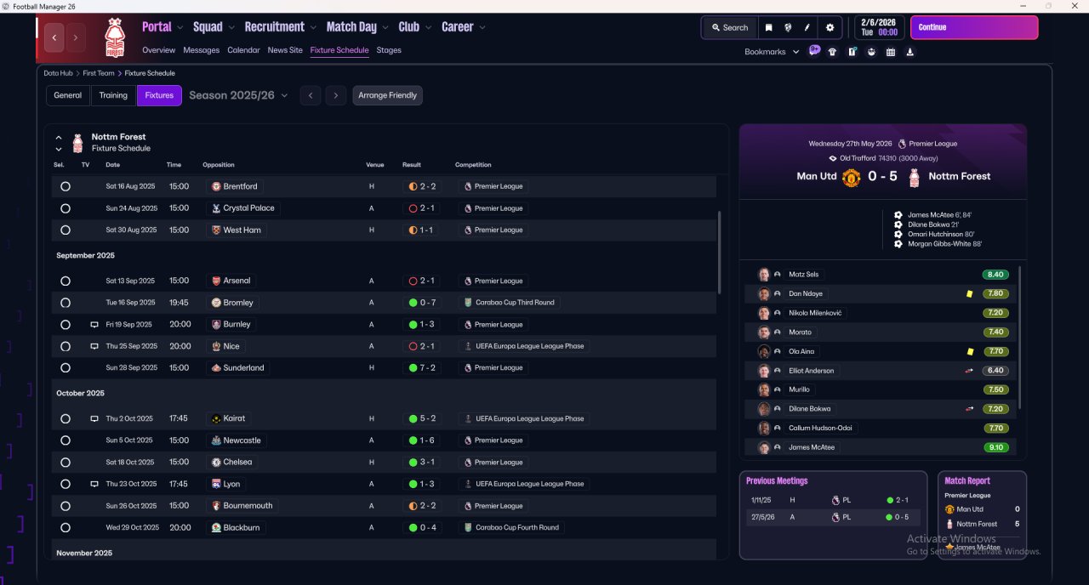This screenshot has width=1089, height=585.
Task: Open the exclamation notice bookmark icon
Action: coord(852,52)
